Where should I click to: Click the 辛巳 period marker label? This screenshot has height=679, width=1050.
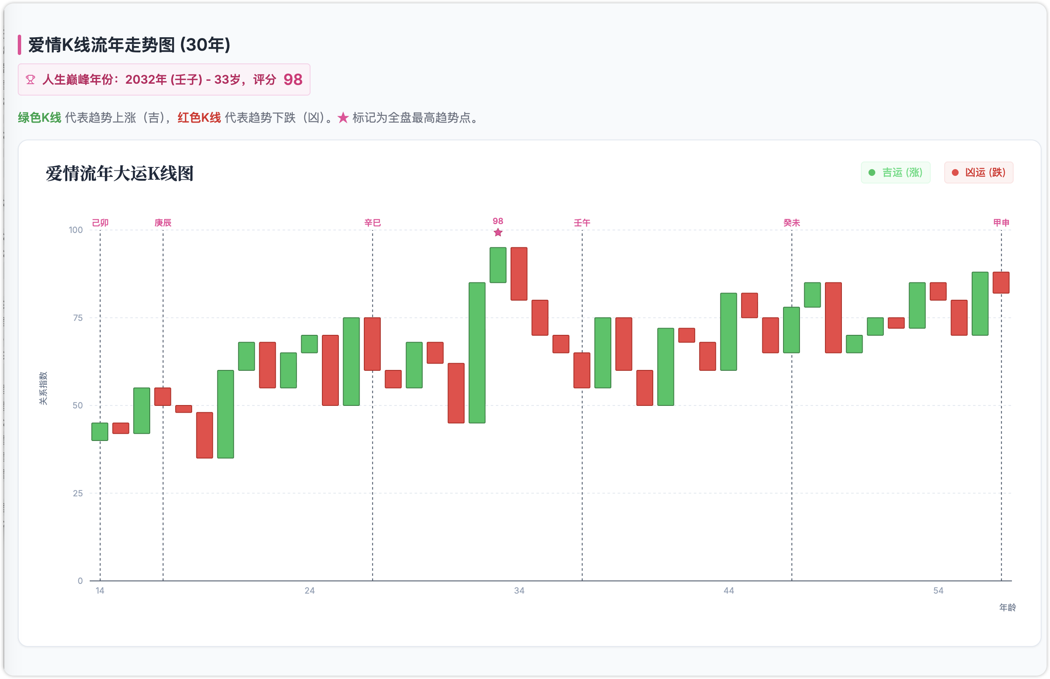(372, 223)
